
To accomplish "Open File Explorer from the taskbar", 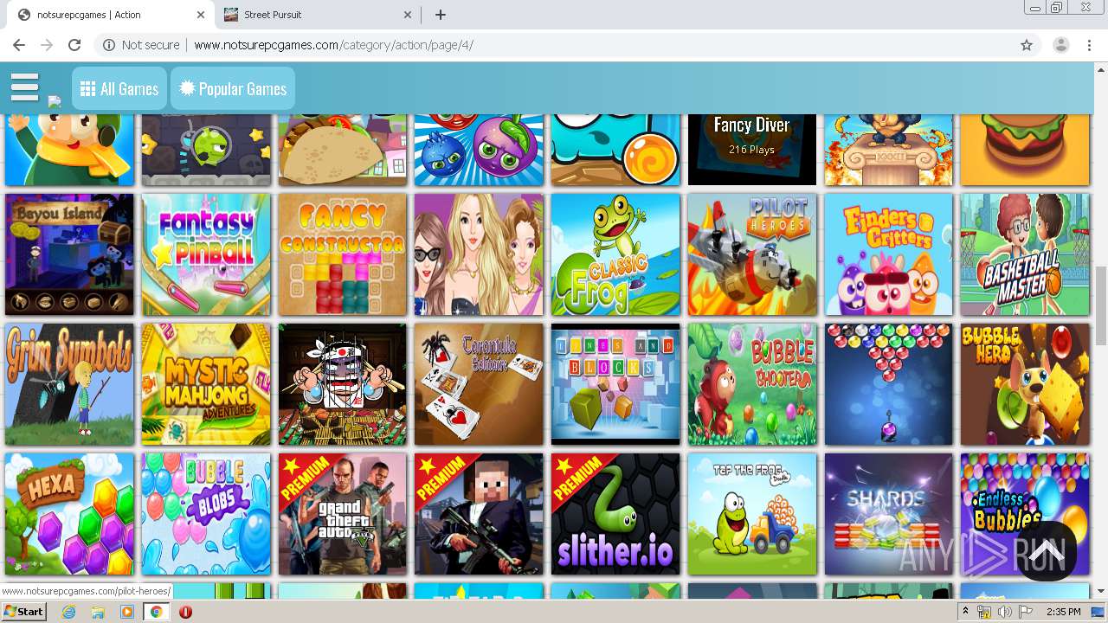I will coord(98,612).
